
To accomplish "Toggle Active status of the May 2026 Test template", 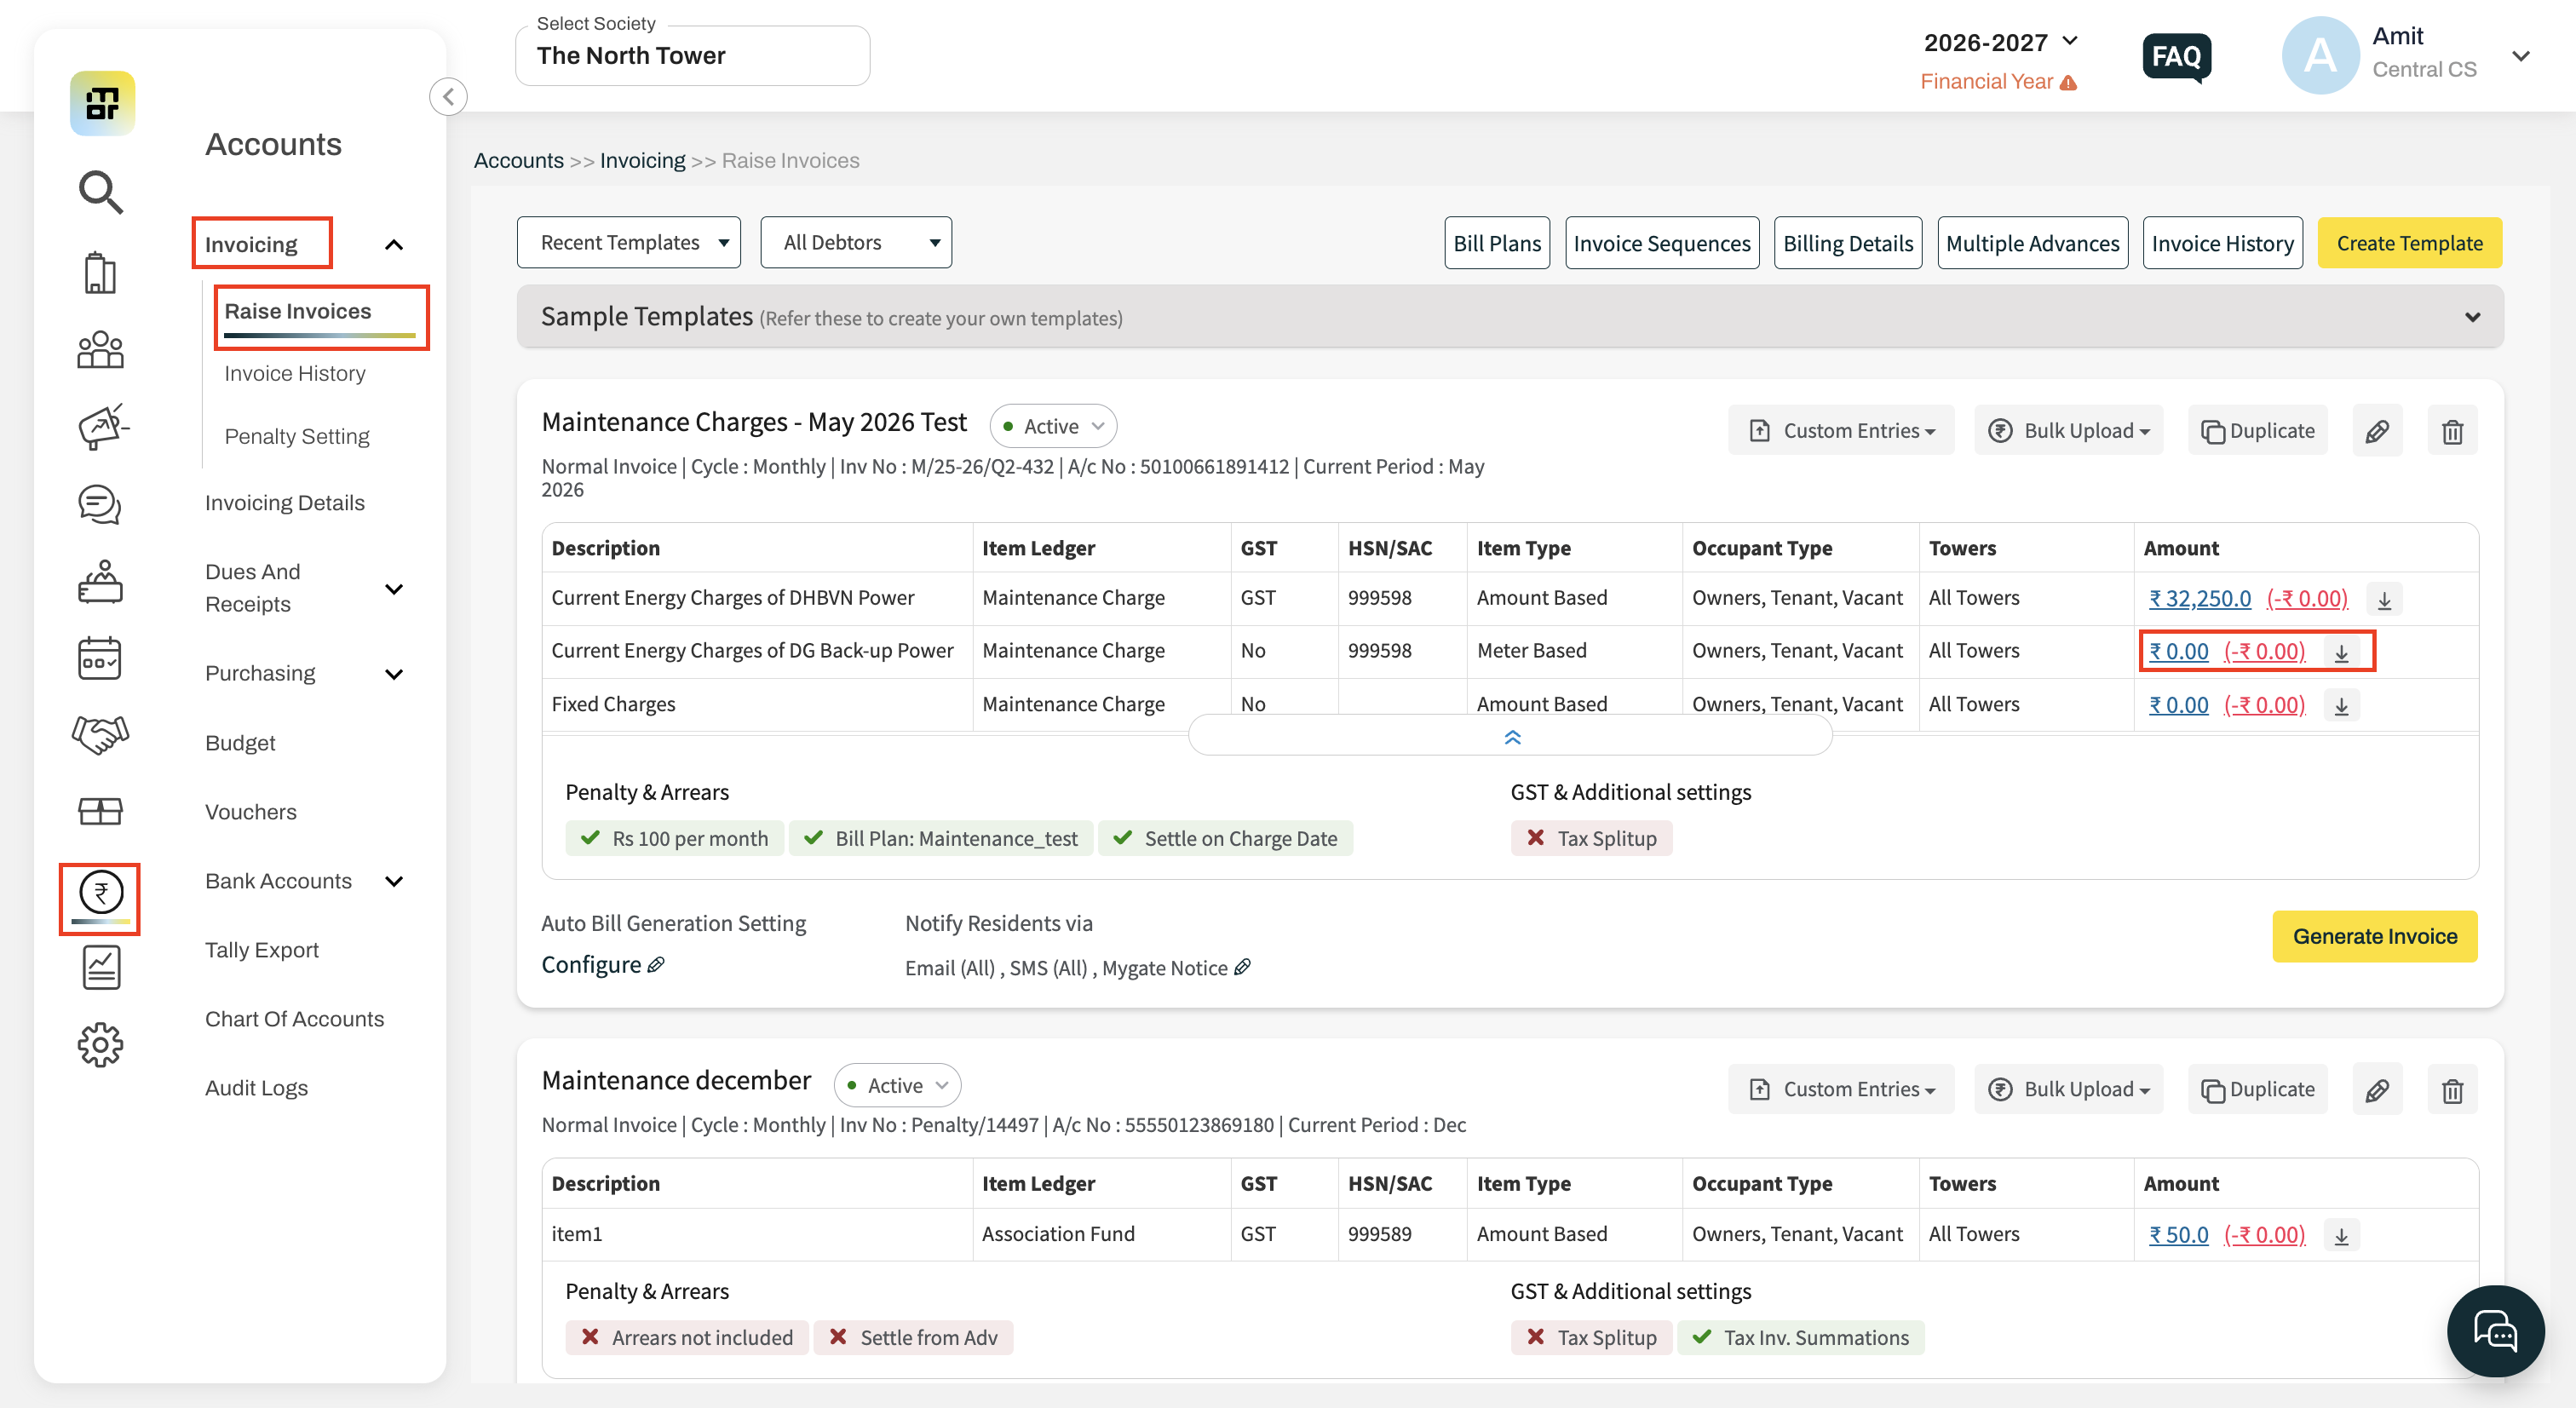I will [1053, 426].
